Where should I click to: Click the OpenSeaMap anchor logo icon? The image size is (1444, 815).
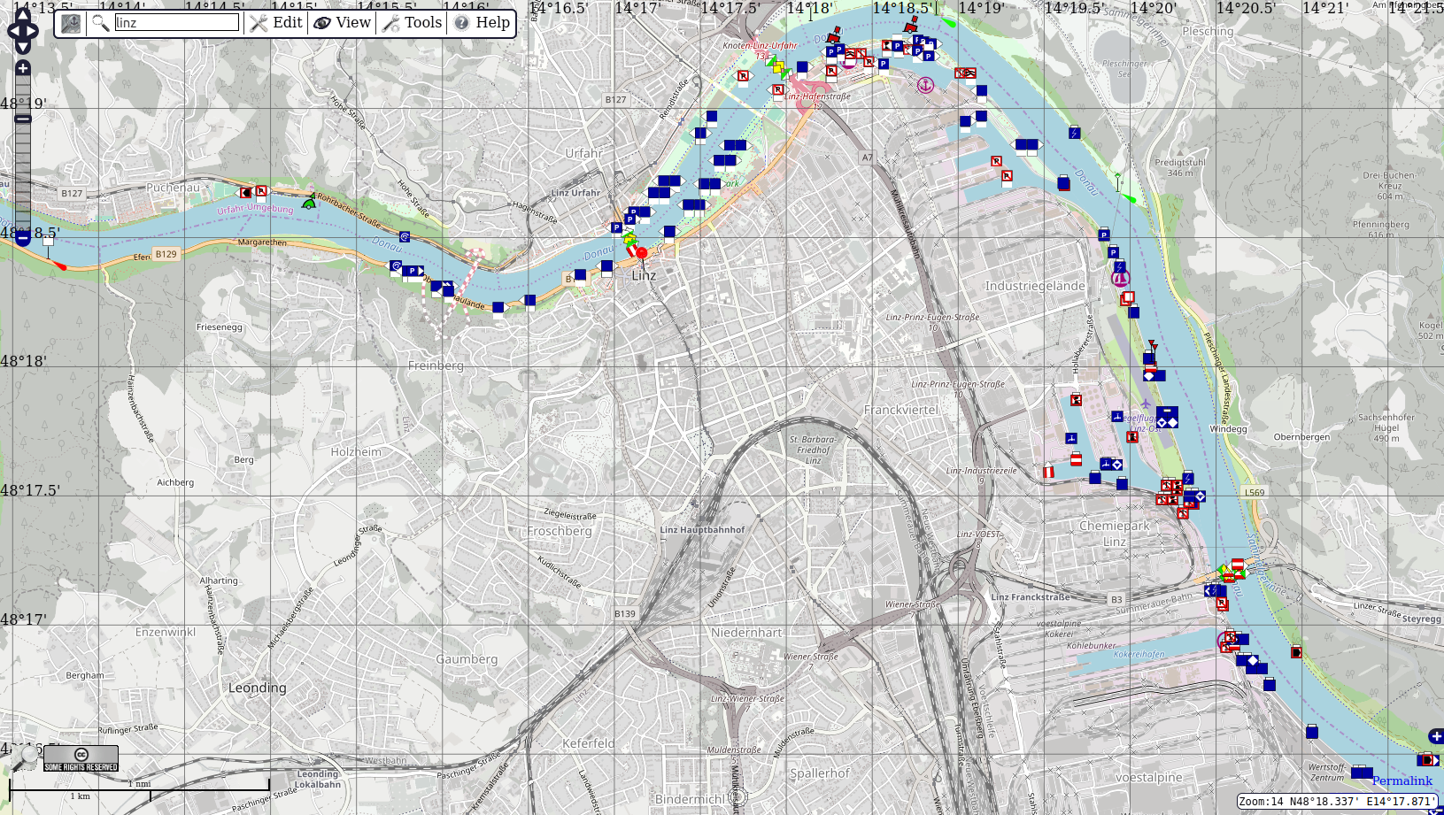71,23
